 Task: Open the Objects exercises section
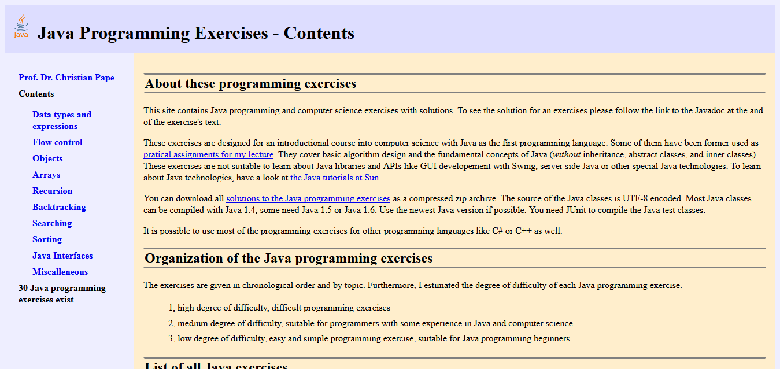[47, 158]
